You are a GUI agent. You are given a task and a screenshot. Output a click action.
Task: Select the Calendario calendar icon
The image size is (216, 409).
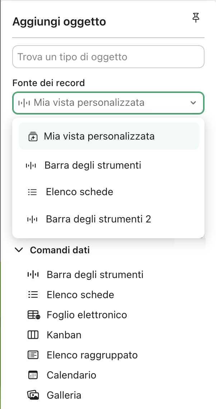[x=33, y=375]
